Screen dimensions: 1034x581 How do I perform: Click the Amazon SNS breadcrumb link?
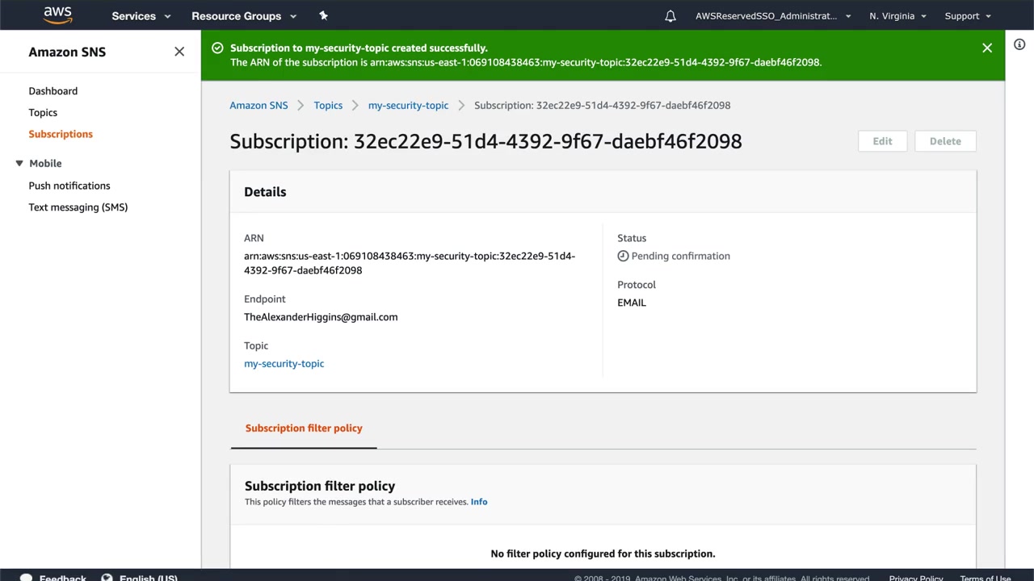(258, 106)
